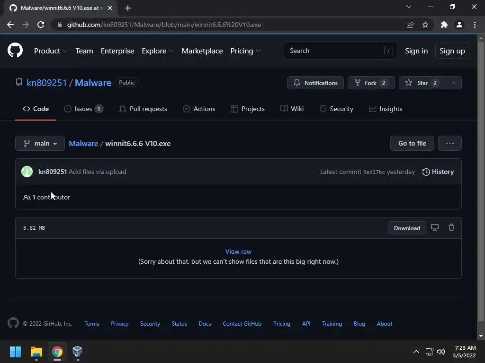
Task: Click the share page icon in address bar
Action: 410,25
